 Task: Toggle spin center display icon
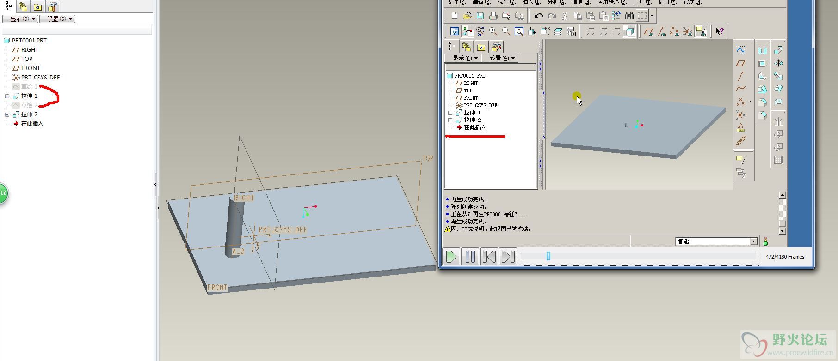click(x=468, y=31)
